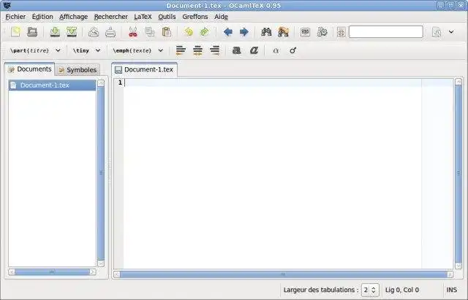Switch to the Symboles side tab

[x=78, y=70]
